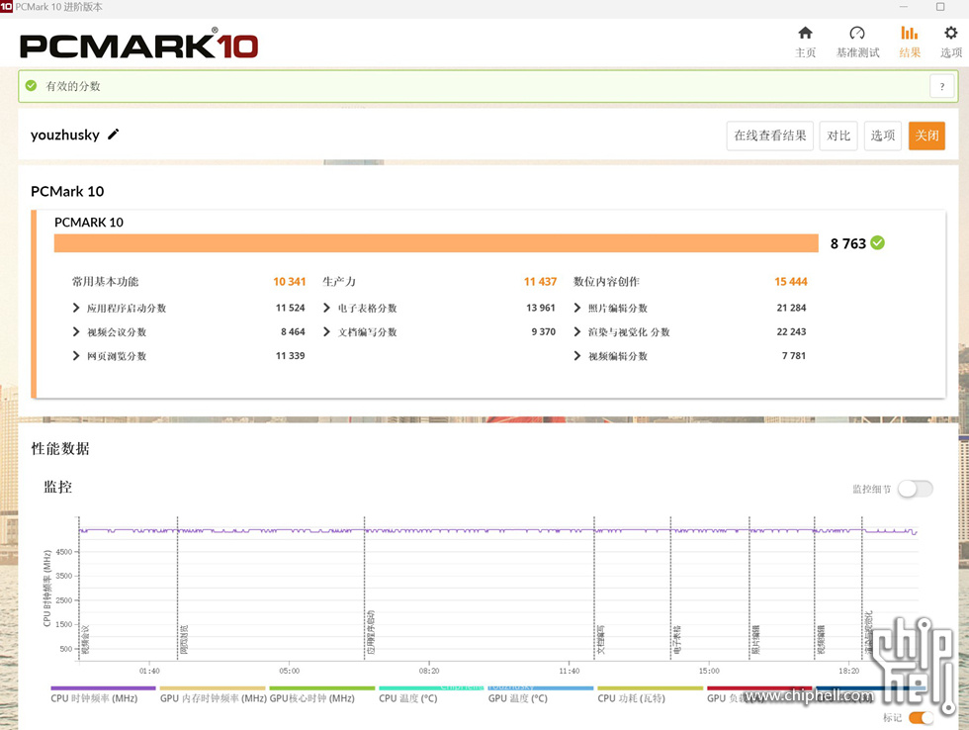The image size is (969, 730).
Task: Maximize the PCMark 10 window
Action: click(940, 7)
